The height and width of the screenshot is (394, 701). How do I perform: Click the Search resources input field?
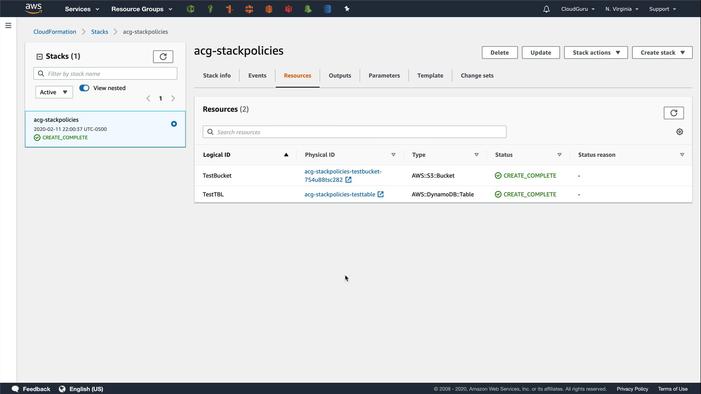pos(354,132)
